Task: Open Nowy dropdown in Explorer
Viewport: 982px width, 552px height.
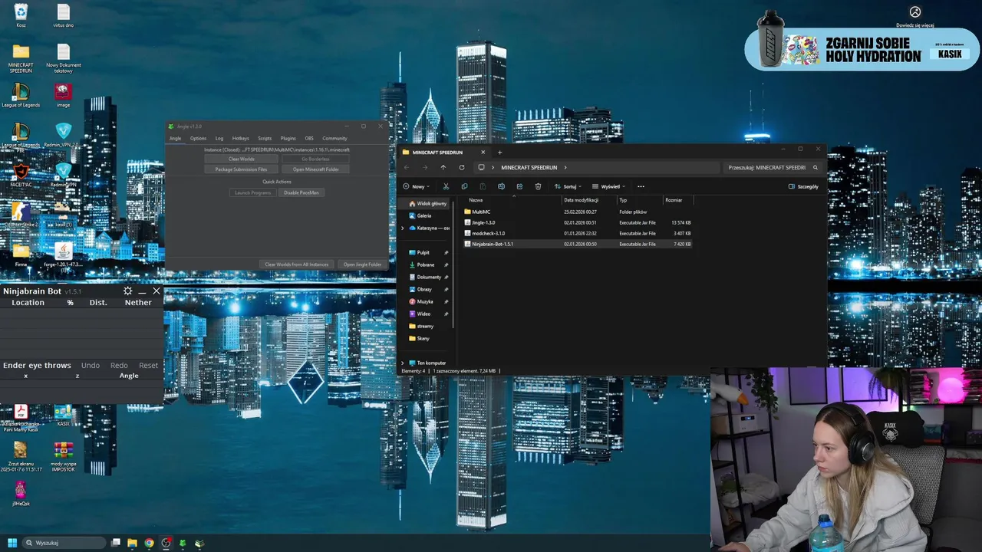Action: click(417, 186)
